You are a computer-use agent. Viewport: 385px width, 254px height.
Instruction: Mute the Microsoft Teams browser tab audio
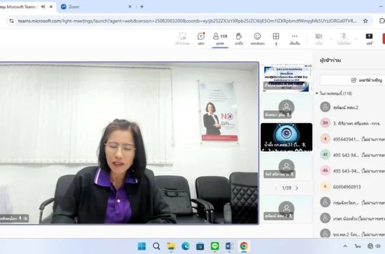(x=43, y=6)
